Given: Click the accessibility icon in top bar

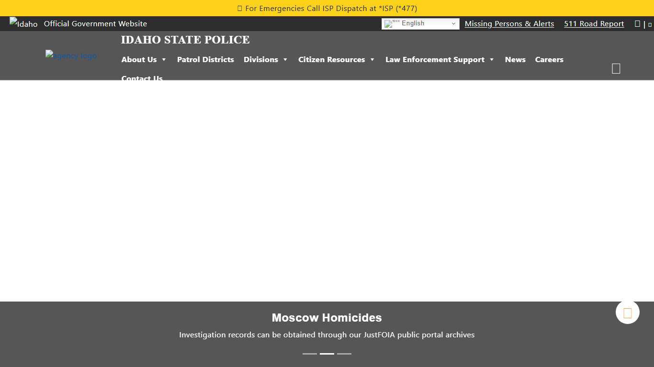Looking at the screenshot, I should click(637, 23).
